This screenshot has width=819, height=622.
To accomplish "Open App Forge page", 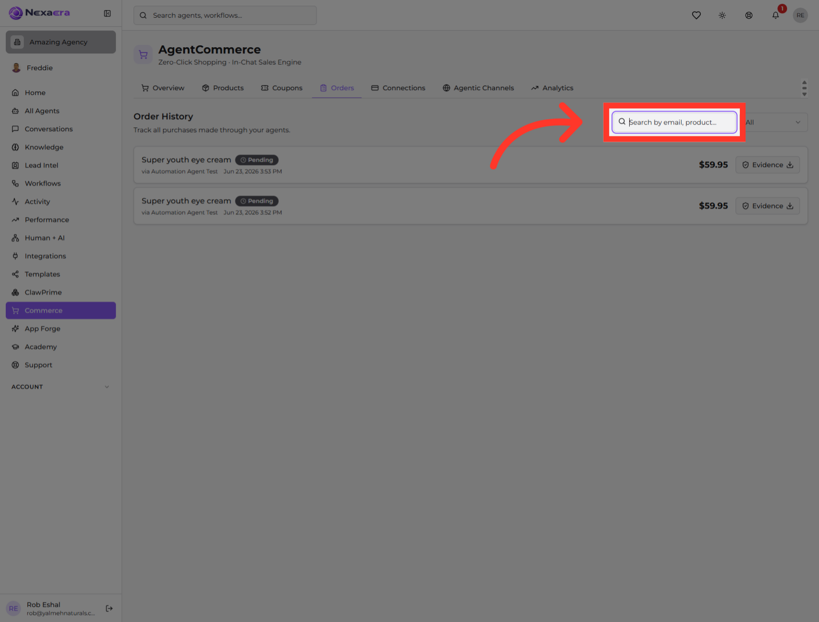I will click(61, 328).
